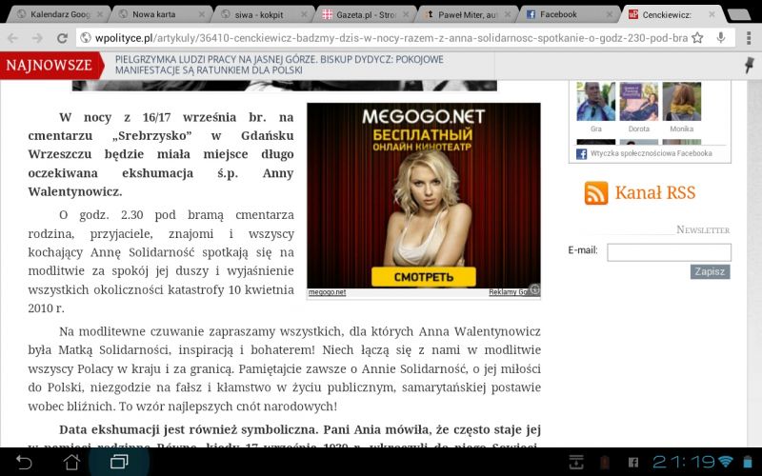
Task: Open Monika's Facebook profile photo
Action: click(x=682, y=101)
